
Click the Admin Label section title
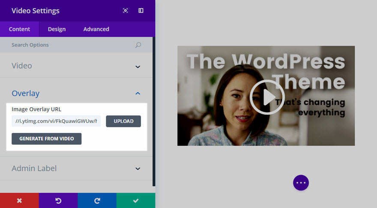point(34,168)
